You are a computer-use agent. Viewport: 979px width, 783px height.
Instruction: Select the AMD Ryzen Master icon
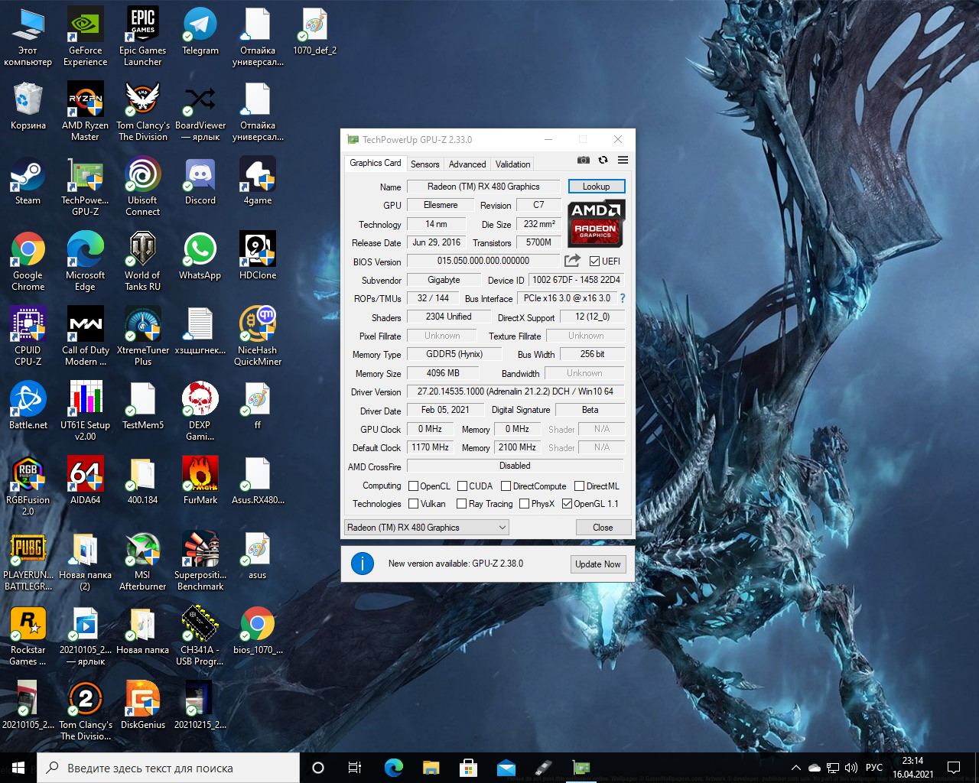(86, 112)
